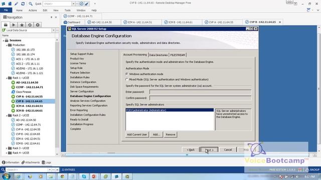Click the new entry icon at top-left
Image resolution: width=321 pixels, height=180 pixels.
4,3
